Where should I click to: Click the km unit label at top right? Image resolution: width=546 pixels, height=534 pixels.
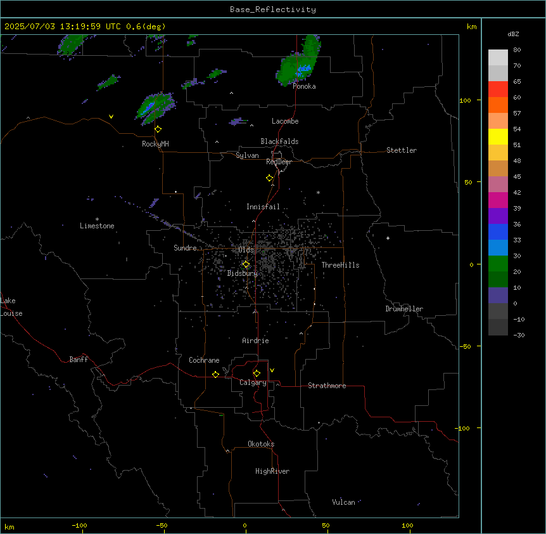[471, 27]
